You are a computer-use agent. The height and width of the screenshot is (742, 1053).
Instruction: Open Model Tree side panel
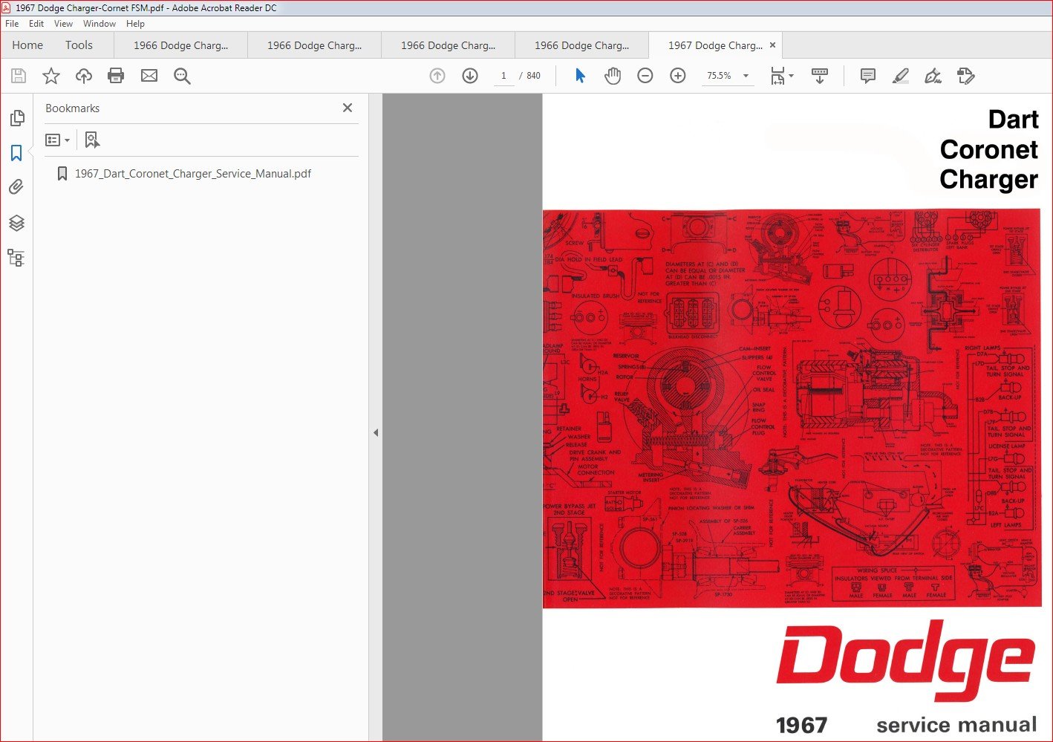pyautogui.click(x=16, y=258)
